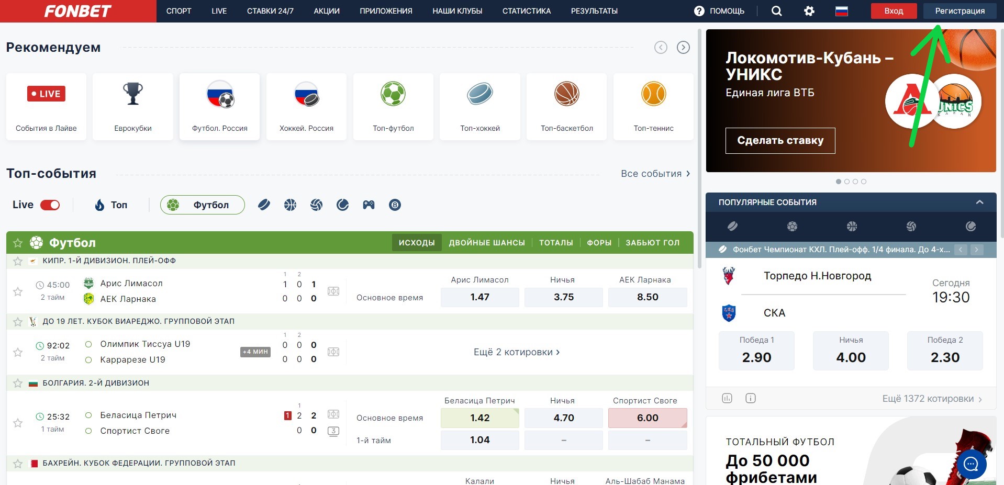Image resolution: width=1004 pixels, height=485 pixels.
Task: Open statistics icon below Торпедо–СКА odds
Action: 727,399
